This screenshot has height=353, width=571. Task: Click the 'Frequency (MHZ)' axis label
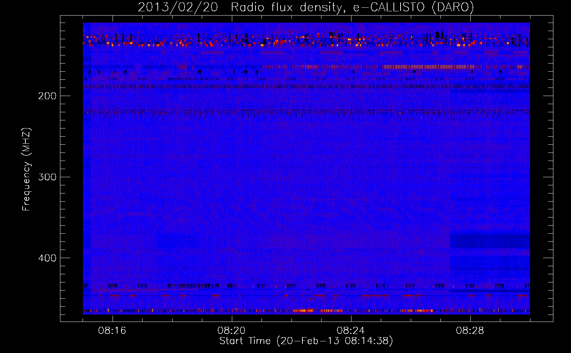pos(26,169)
